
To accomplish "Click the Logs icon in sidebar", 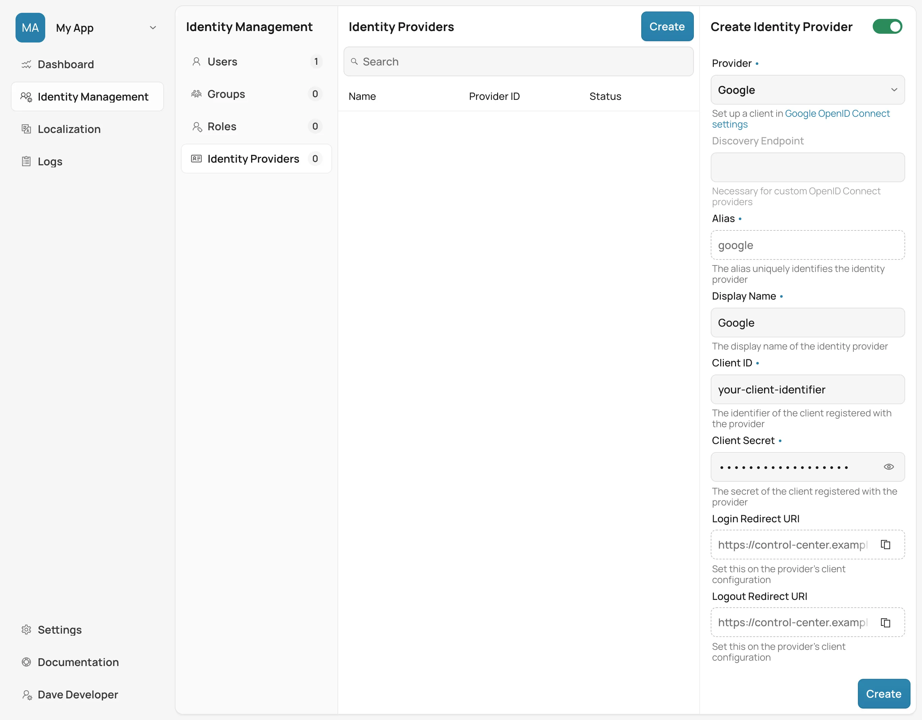I will pyautogui.click(x=26, y=161).
